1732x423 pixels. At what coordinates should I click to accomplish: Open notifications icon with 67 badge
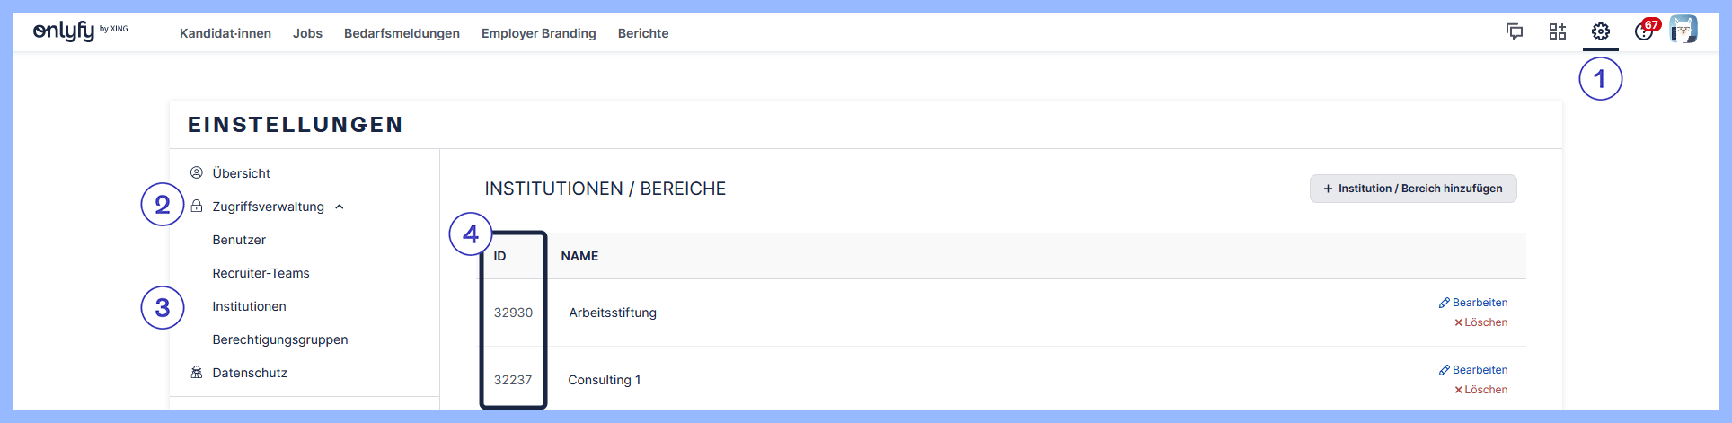pos(1646,31)
